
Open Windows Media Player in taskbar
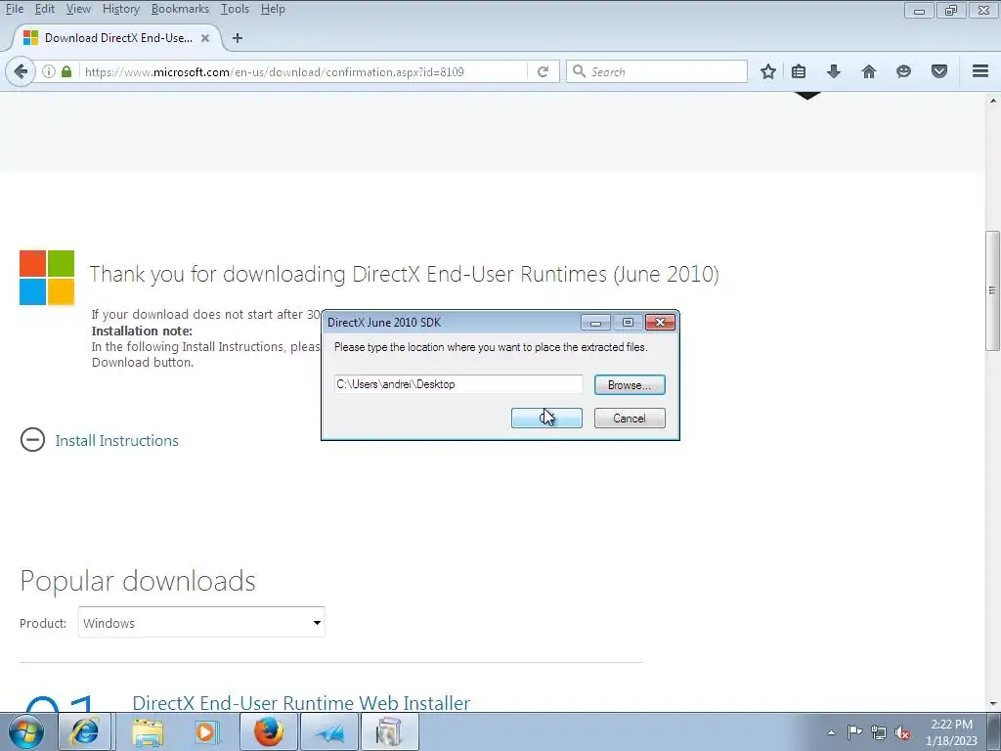point(207,731)
